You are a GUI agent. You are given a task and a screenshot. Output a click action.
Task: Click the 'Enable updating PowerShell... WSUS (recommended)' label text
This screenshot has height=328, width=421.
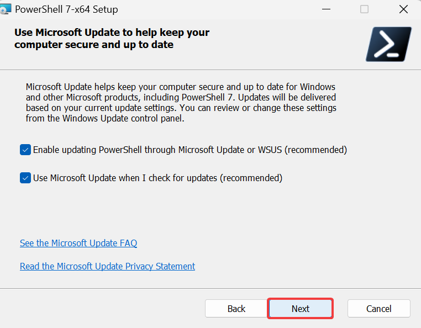pyautogui.click(x=190, y=150)
